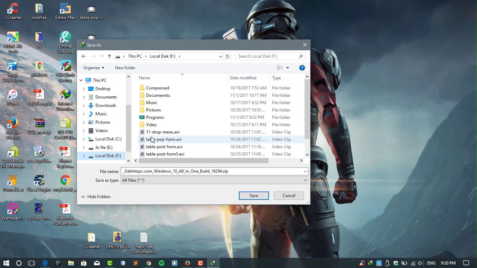This screenshot has width=477, height=268.
Task: Click the horizontal scrollbar of file list
Action: coord(204,161)
